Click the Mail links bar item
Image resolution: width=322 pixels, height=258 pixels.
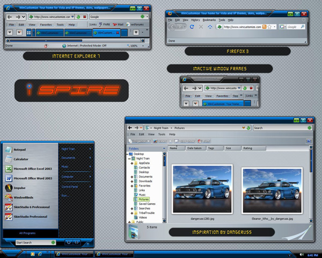(x=118, y=25)
